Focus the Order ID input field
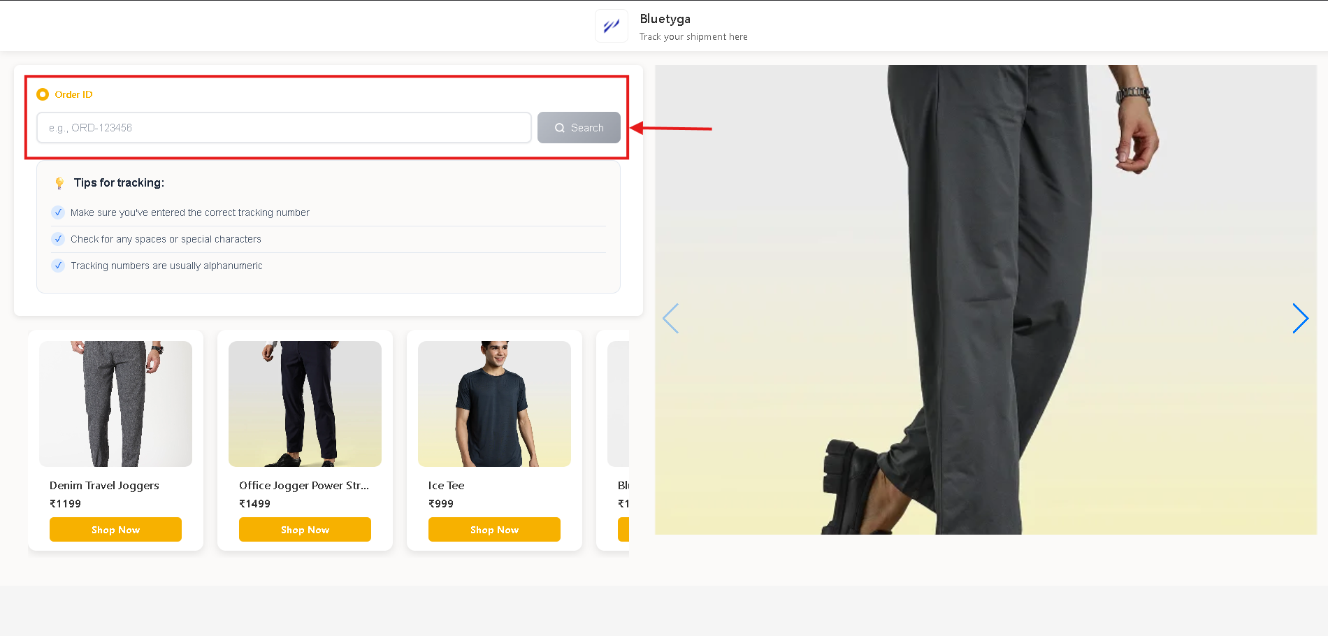Screen dimensions: 1328x636 (284, 128)
